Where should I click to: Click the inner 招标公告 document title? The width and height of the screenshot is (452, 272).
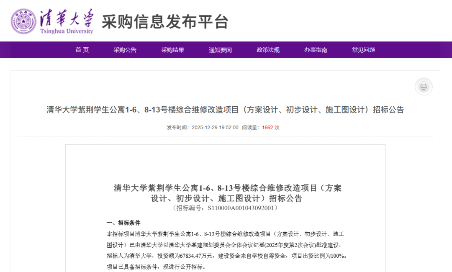(x=226, y=192)
